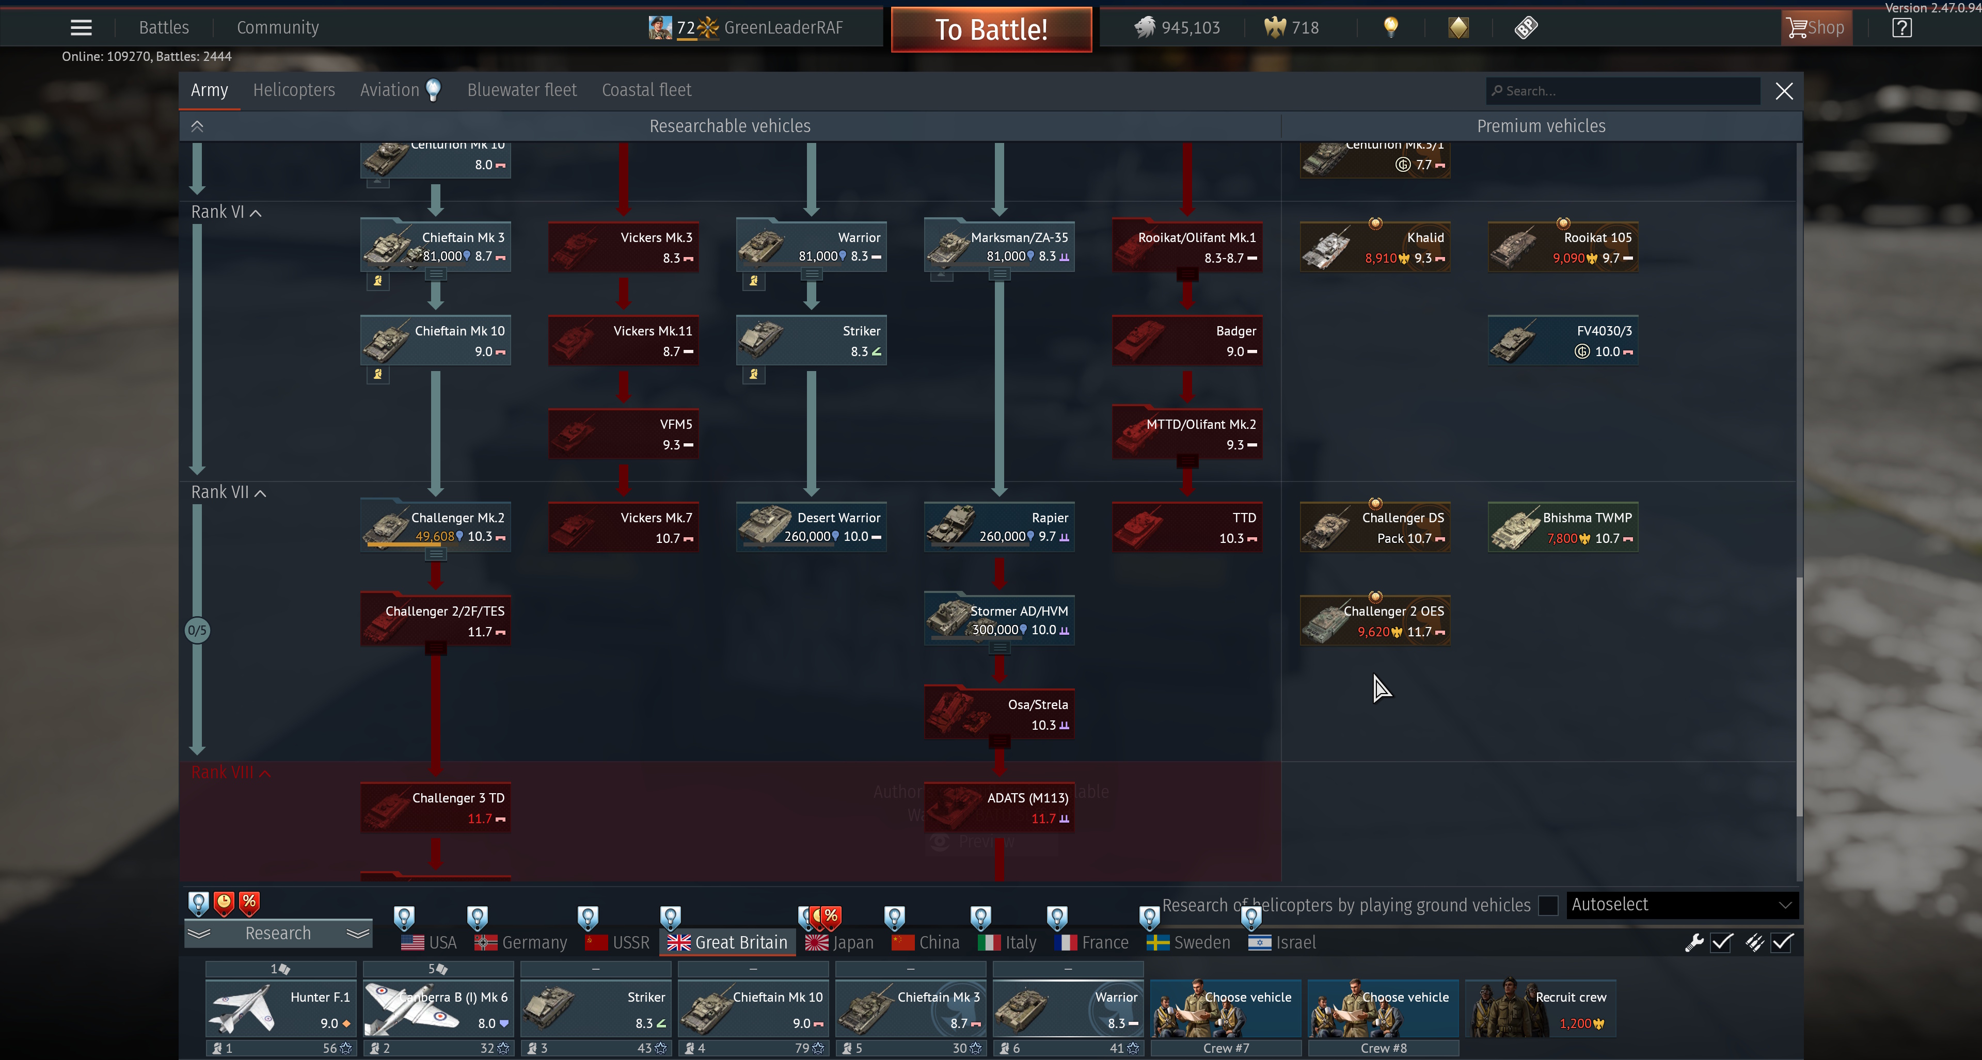Image resolution: width=1982 pixels, height=1060 pixels.
Task: Click the Hunter F.1 crew slot
Action: click(x=281, y=1008)
